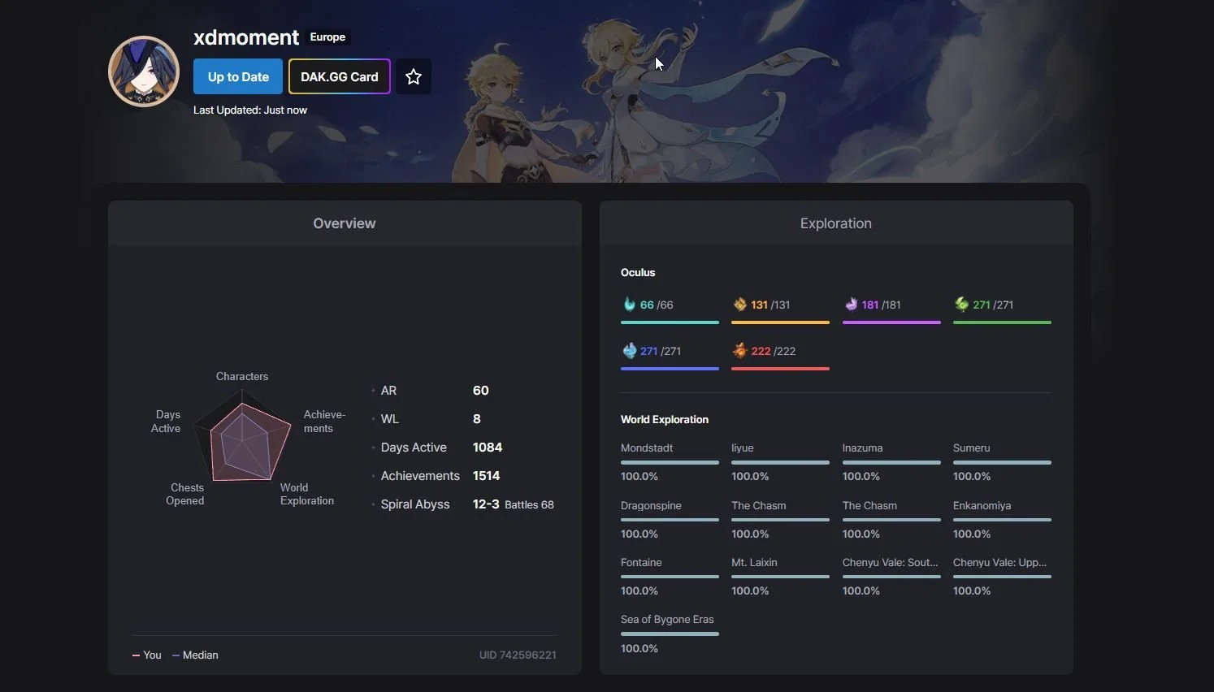The width and height of the screenshot is (1214, 692).
Task: Click the Median legend entry
Action: point(195,655)
